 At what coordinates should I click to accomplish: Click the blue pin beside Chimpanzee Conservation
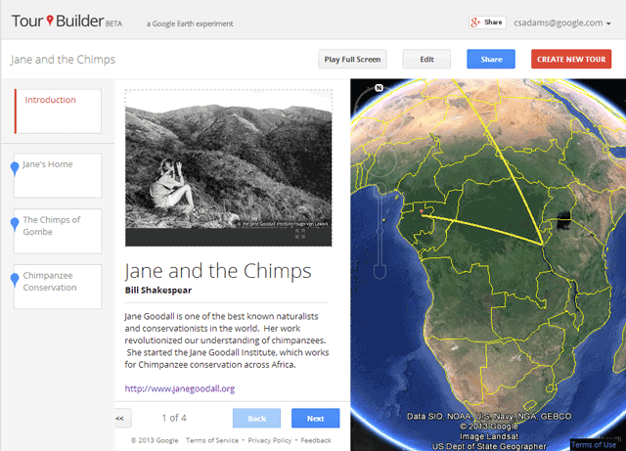[x=15, y=279]
